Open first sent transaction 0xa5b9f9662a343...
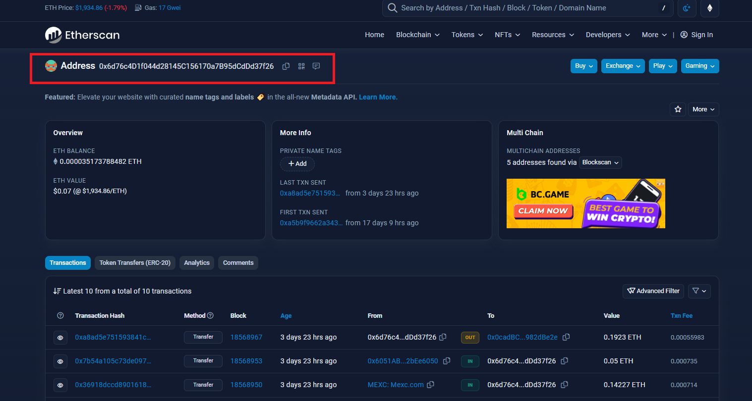The image size is (752, 401). coord(311,223)
